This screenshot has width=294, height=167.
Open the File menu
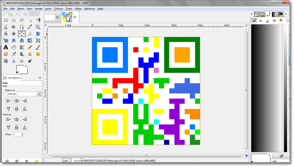[x=5, y=9]
